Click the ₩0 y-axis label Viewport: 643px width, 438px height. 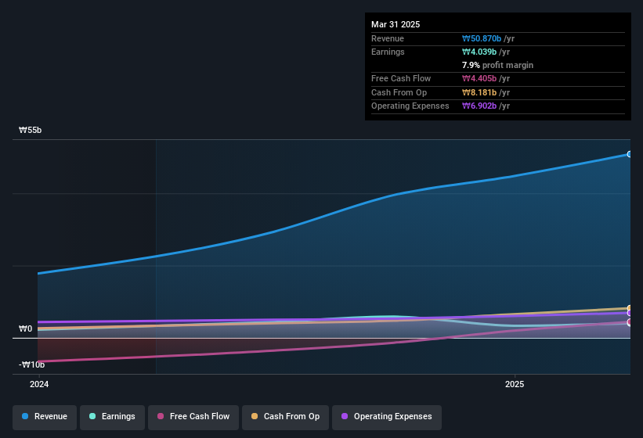(25, 328)
